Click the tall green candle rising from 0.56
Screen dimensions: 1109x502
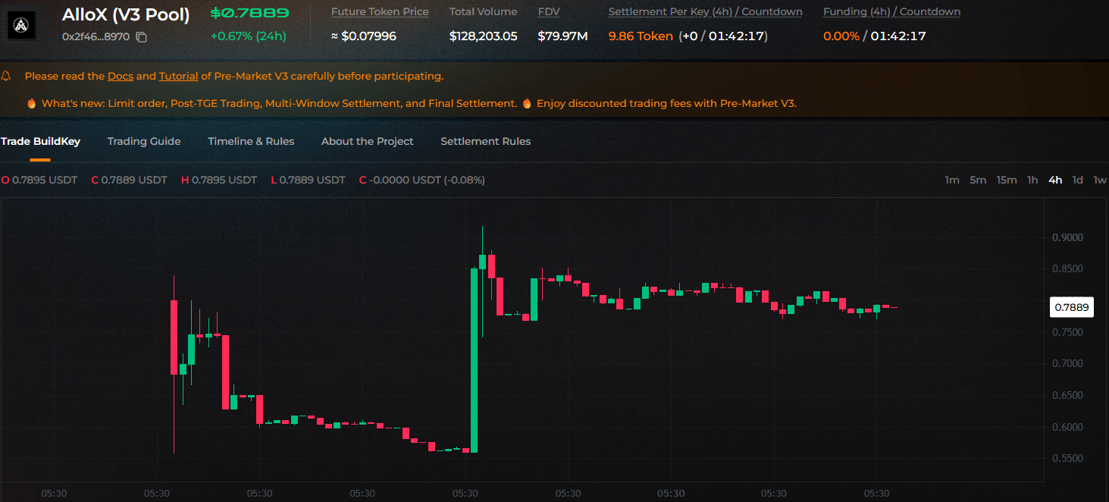pyautogui.click(x=475, y=360)
